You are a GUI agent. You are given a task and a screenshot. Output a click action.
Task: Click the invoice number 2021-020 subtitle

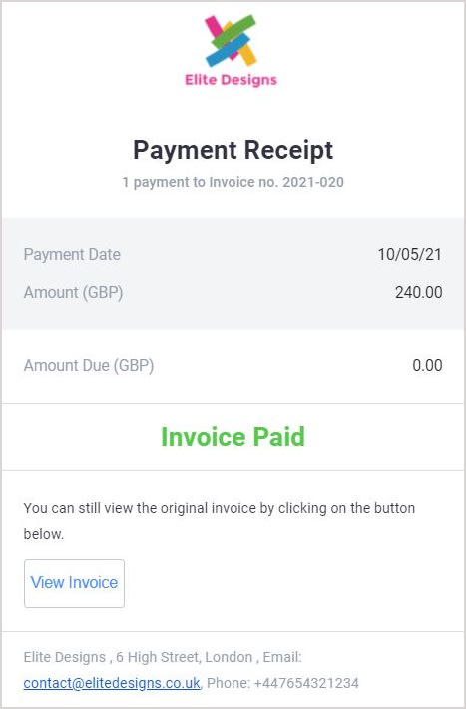pyautogui.click(x=233, y=182)
